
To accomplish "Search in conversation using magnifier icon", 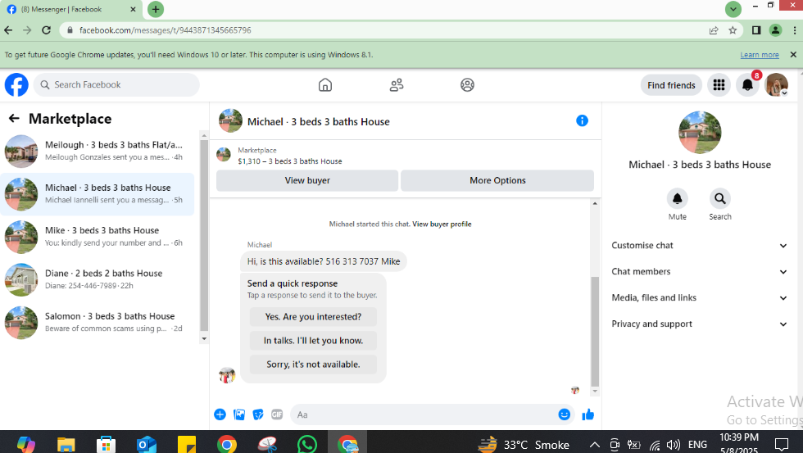I will coord(720,198).
